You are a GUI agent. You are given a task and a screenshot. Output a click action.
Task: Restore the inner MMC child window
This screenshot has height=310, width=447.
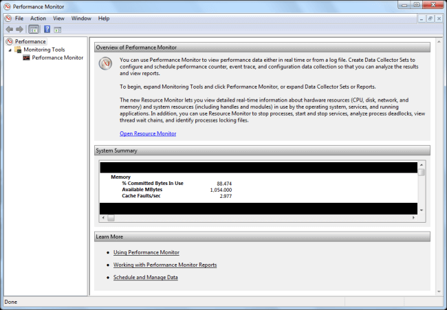pyautogui.click(x=430, y=19)
